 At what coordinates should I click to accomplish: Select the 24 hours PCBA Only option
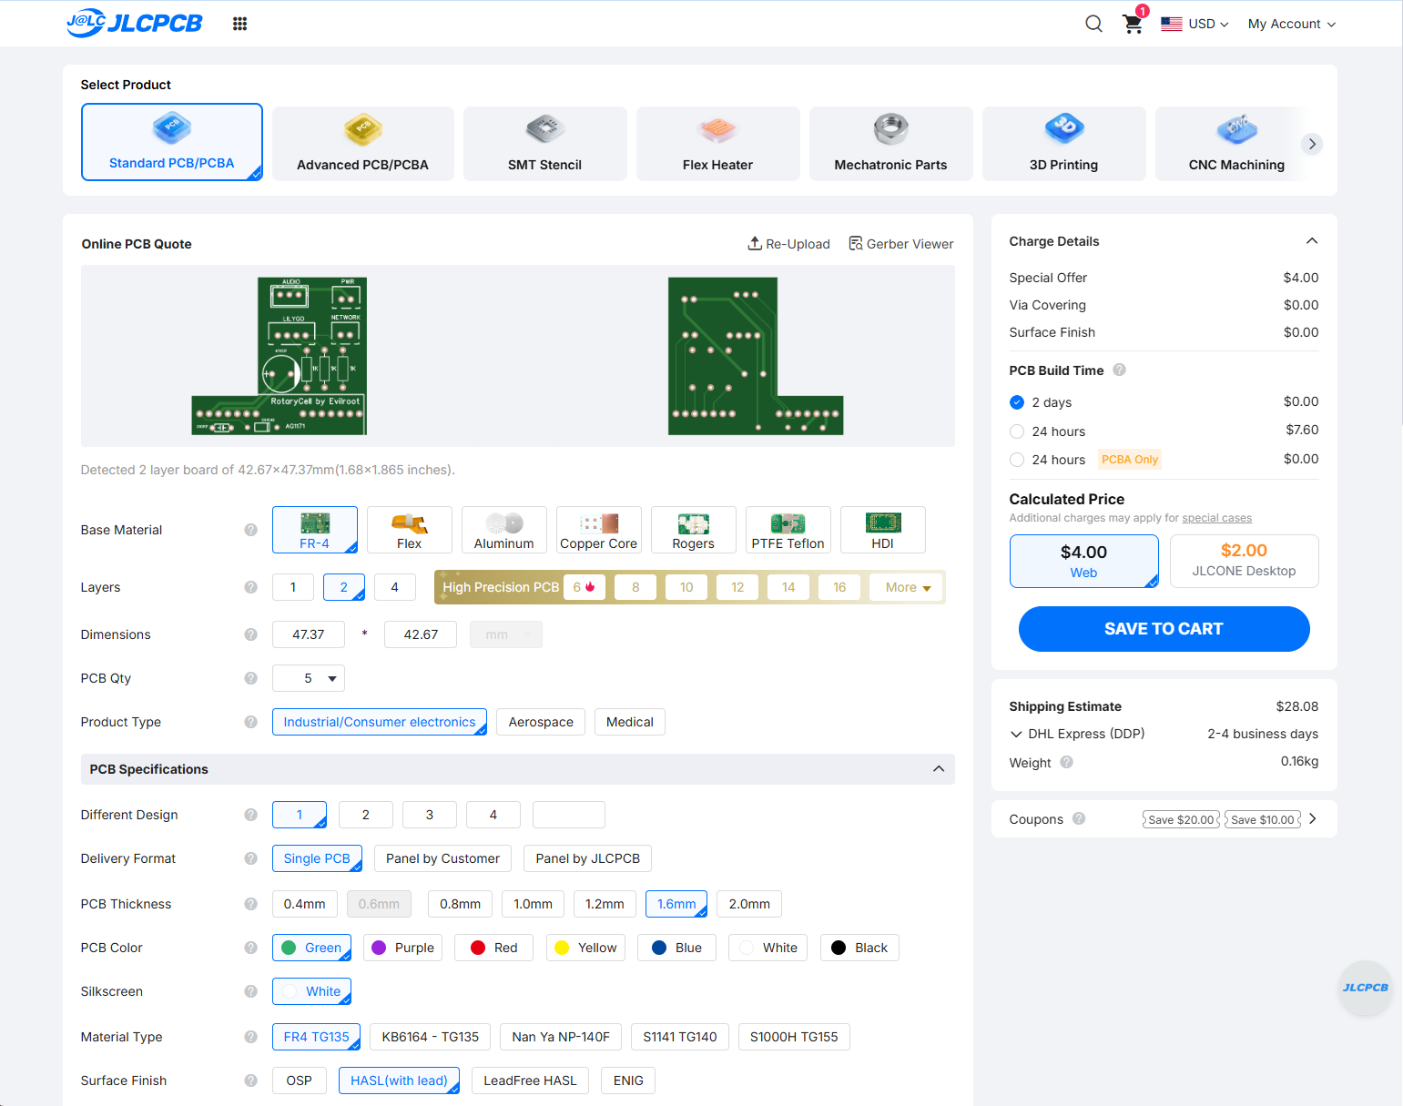tap(1017, 460)
